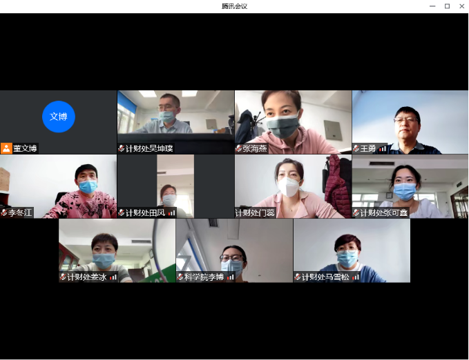This screenshot has height=360, width=469.
Task: Click signal bars beside 计财处马雪松
Action: point(355,277)
